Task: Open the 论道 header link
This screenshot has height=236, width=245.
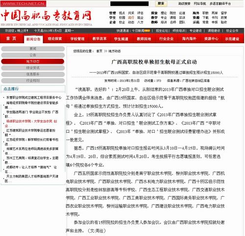Action: click(182, 13)
